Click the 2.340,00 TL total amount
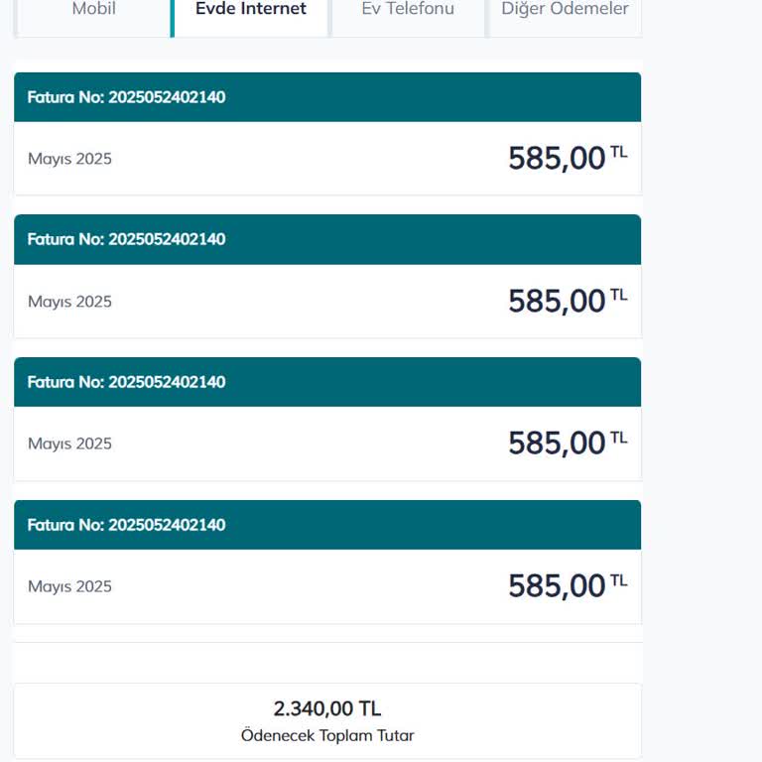Viewport: 762px width, 762px height. (x=327, y=708)
